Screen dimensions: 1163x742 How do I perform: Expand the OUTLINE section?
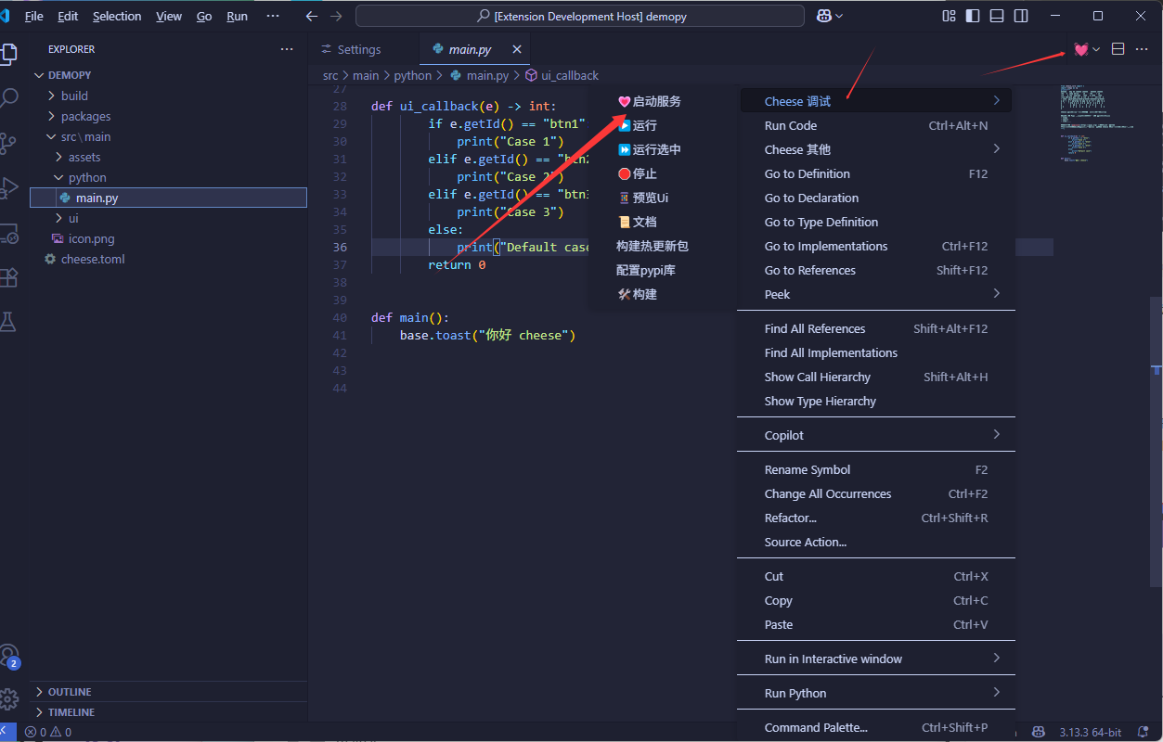pos(70,692)
